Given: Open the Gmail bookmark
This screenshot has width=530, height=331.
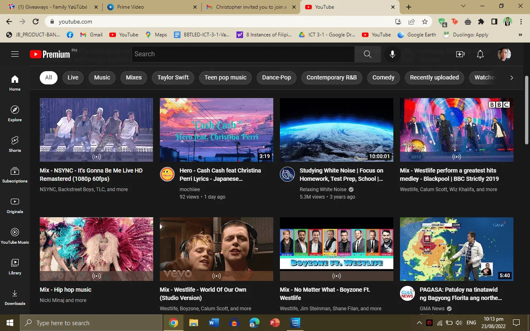Looking at the screenshot, I should point(91,35).
